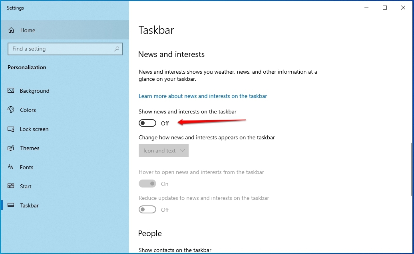Click the Taskbar page title
The height and width of the screenshot is (254, 414).
pyautogui.click(x=156, y=30)
